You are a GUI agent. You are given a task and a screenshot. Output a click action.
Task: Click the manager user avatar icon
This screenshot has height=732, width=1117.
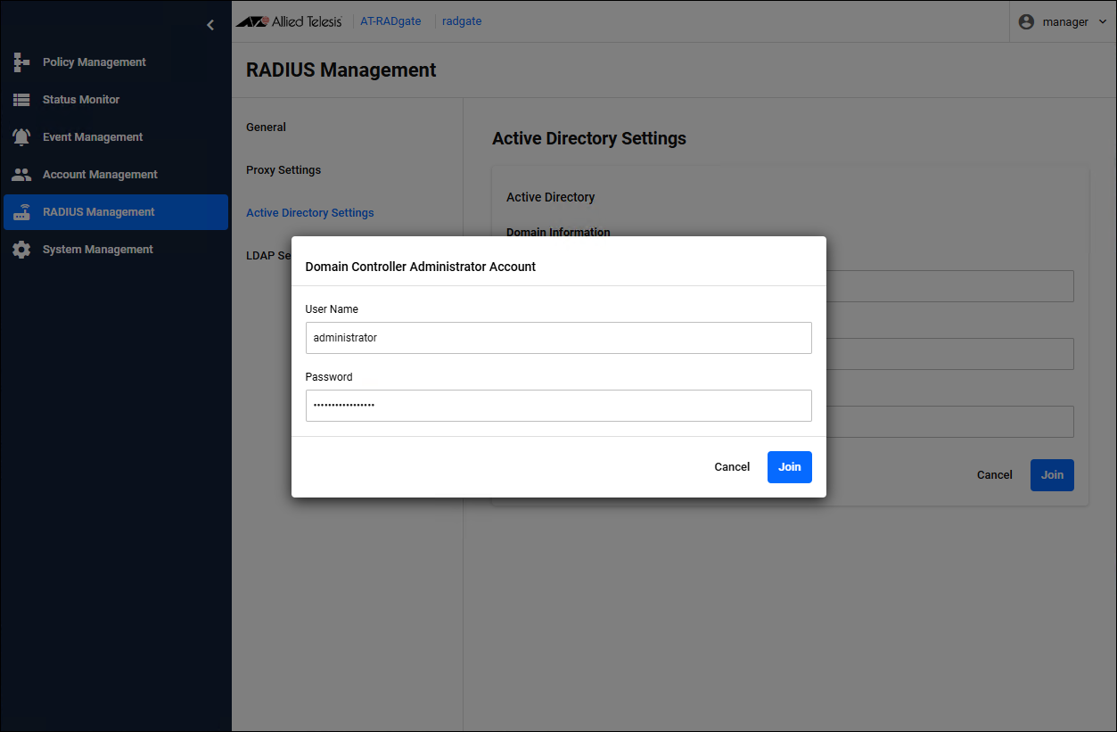[x=1026, y=21]
